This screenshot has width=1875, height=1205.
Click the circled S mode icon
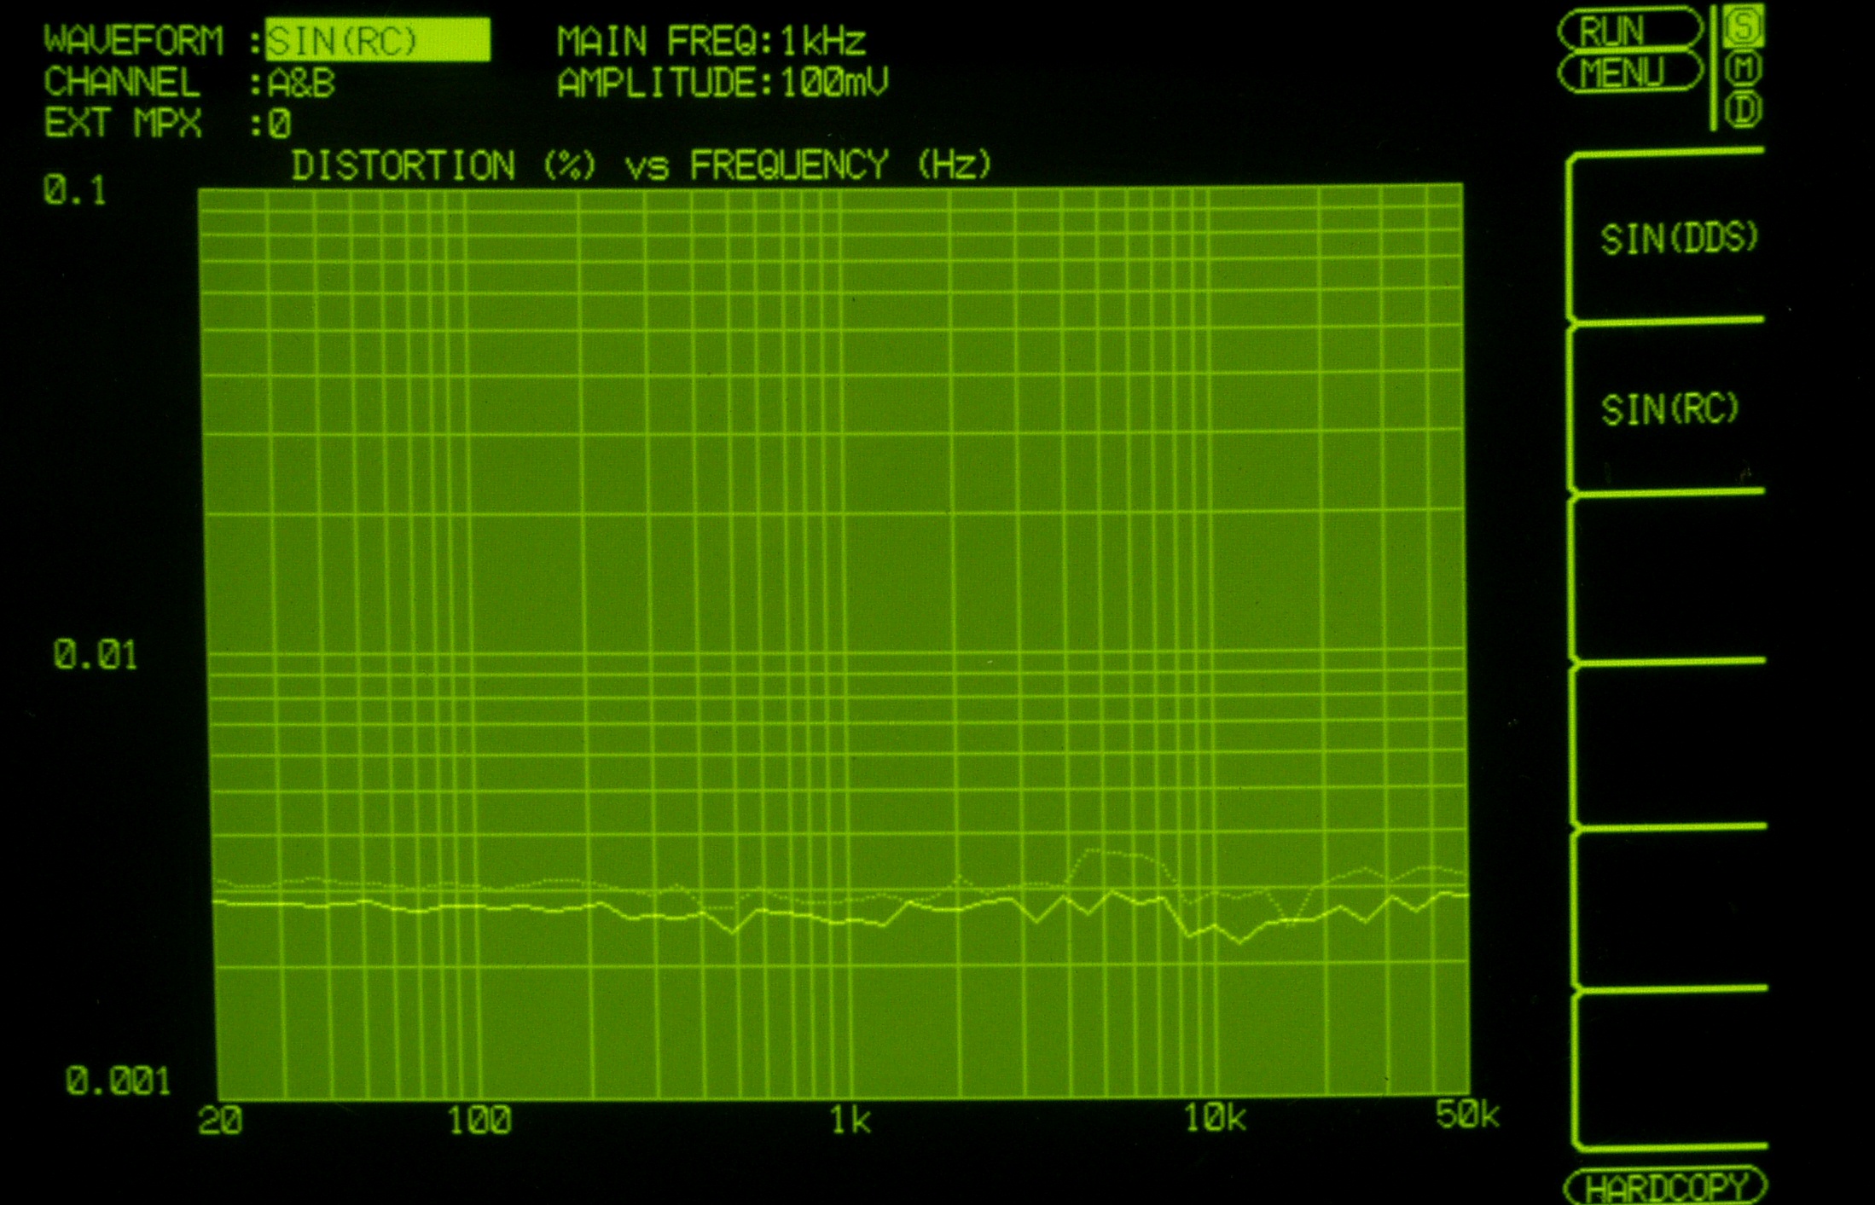(x=1744, y=26)
